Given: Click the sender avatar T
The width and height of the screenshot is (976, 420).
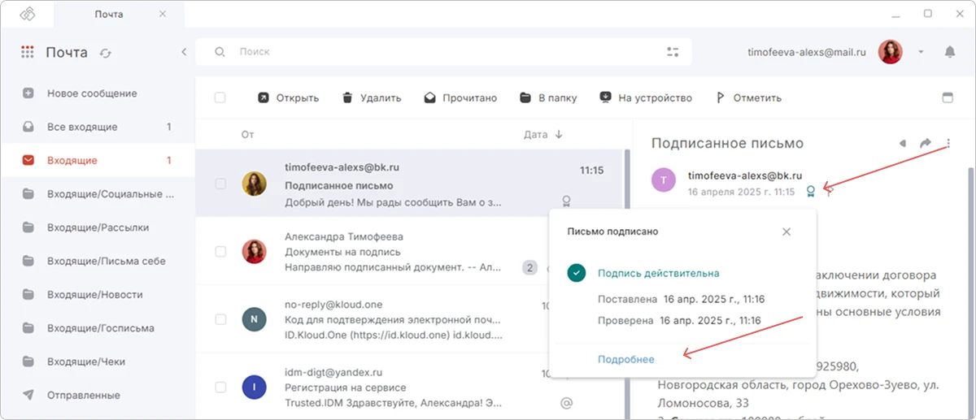Looking at the screenshot, I should (x=664, y=181).
